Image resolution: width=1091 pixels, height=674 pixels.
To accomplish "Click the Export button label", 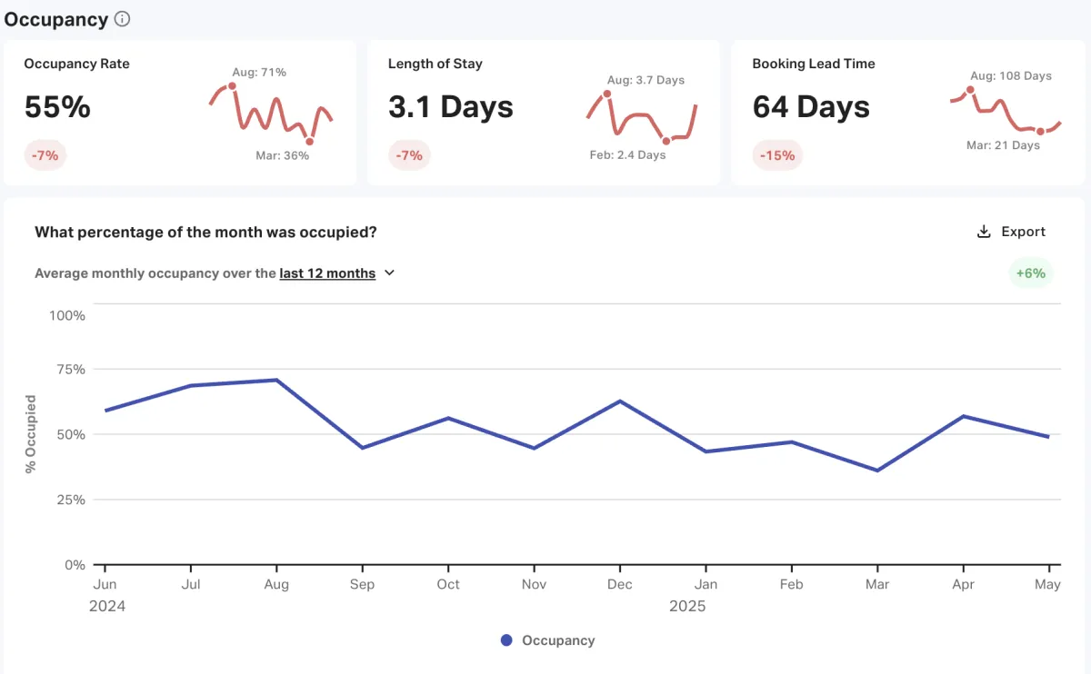I will pyautogui.click(x=1023, y=232).
